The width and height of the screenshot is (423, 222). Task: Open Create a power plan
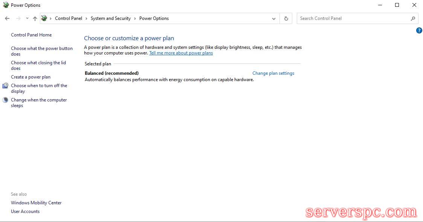(31, 77)
